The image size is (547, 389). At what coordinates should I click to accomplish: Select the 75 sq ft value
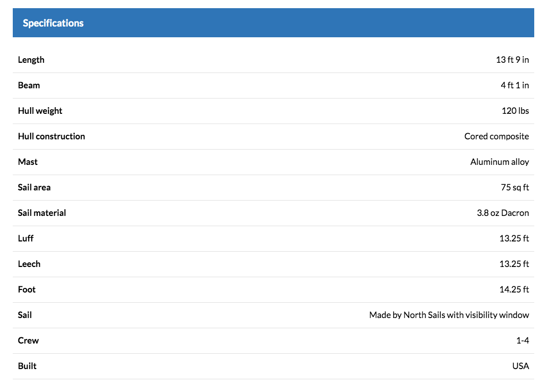tap(515, 187)
